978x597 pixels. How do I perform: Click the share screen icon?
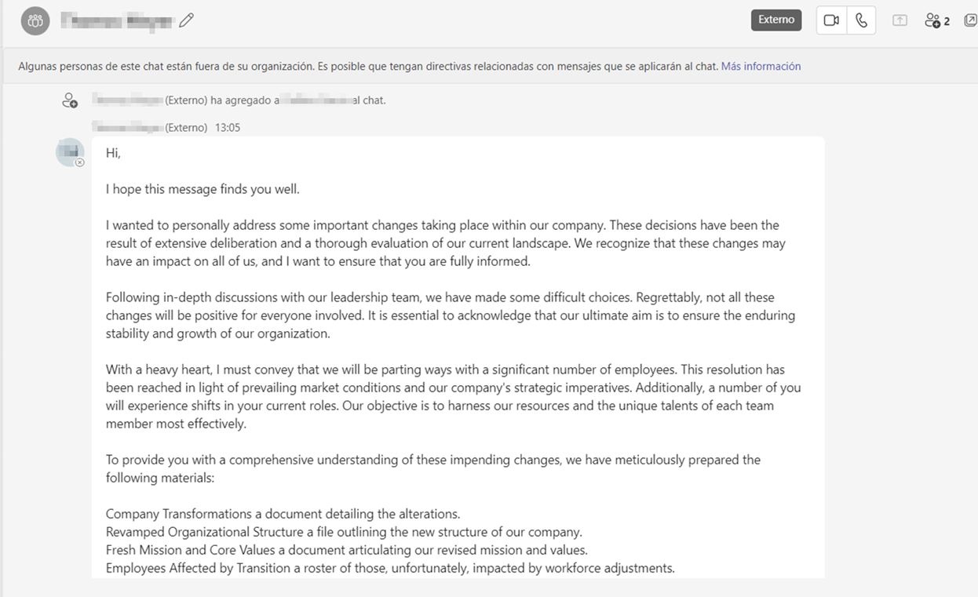900,20
